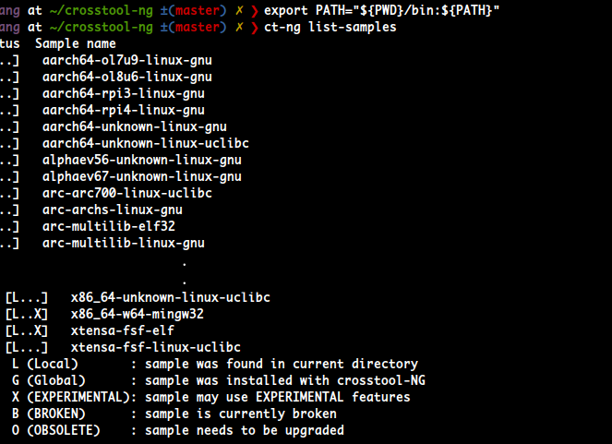
Task: Click the alphaev67-unknown-linux-gnu entry
Action: [x=142, y=176]
